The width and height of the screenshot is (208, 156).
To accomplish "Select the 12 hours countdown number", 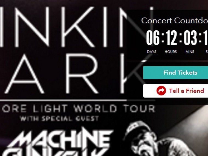I will (171, 38).
